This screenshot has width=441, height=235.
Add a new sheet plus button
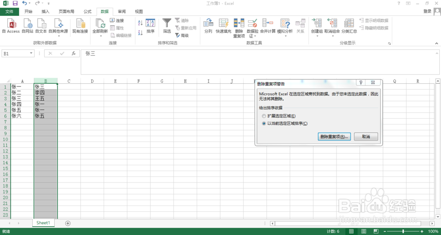point(67,223)
